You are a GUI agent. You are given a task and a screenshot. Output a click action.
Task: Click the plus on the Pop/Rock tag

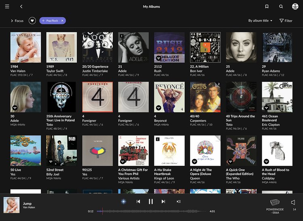pos(43,21)
